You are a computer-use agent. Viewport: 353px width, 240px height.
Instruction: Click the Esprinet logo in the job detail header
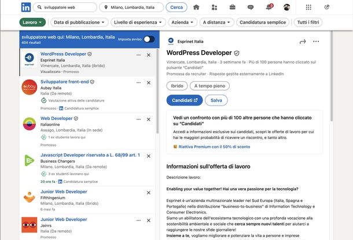point(171,42)
